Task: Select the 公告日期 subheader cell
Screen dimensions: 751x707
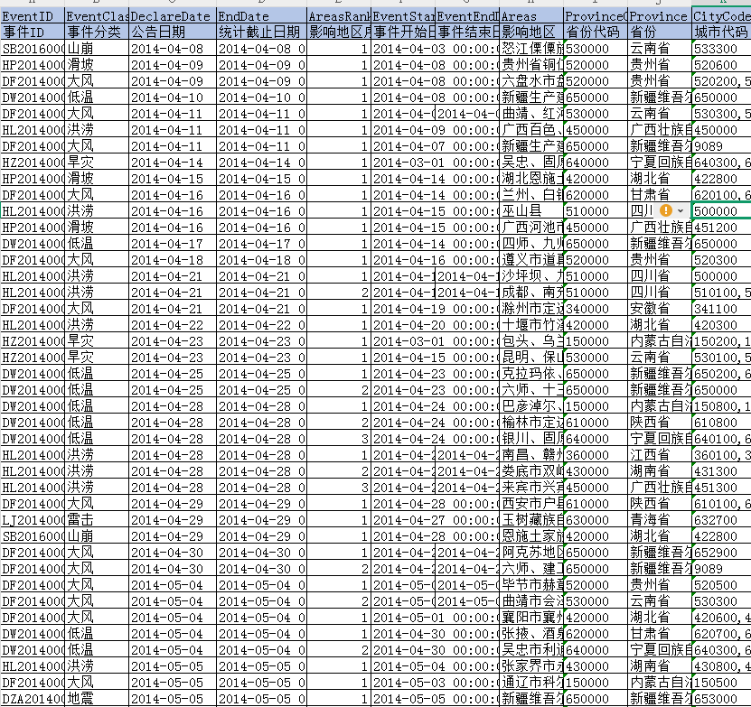Action: 172,32
